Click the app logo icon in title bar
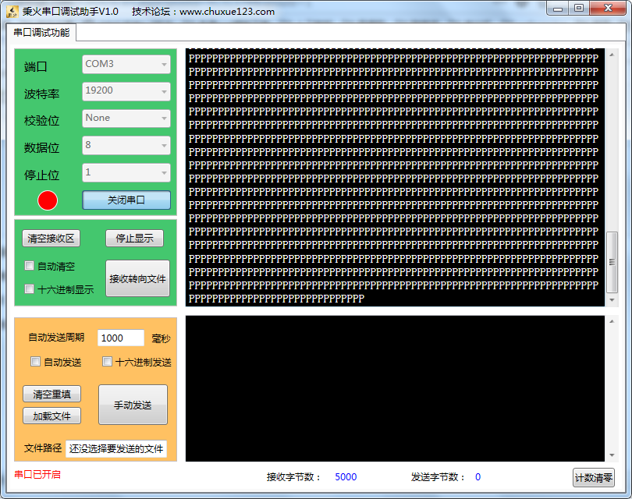Screen dimensions: 632x499 click(x=12, y=12)
